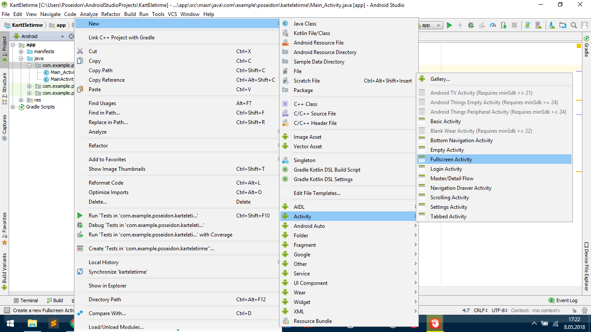Choose Fullscreen Activity from the submenu
591x332 pixels.
point(494,160)
